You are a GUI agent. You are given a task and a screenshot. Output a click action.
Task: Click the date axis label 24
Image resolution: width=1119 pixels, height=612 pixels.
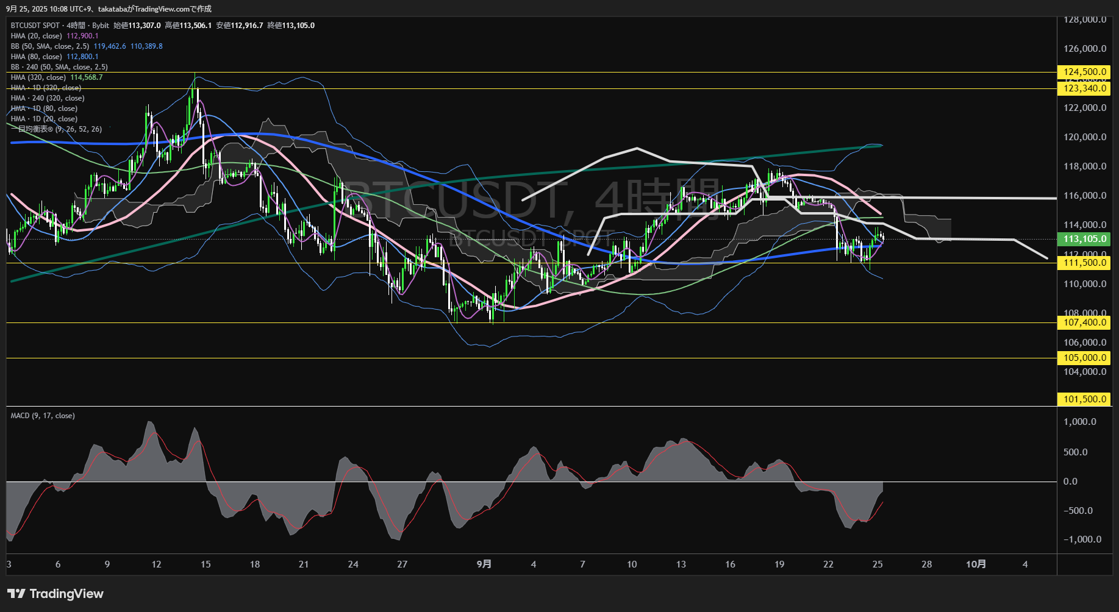(x=353, y=564)
